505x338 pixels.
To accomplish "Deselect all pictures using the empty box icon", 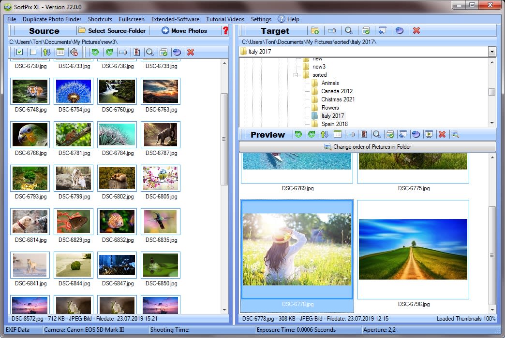I will click(32, 52).
